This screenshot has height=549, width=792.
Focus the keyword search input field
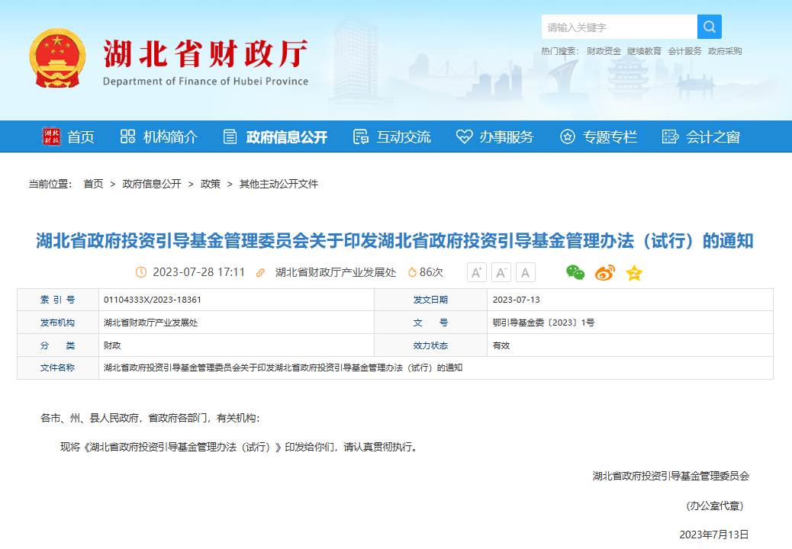pos(620,27)
